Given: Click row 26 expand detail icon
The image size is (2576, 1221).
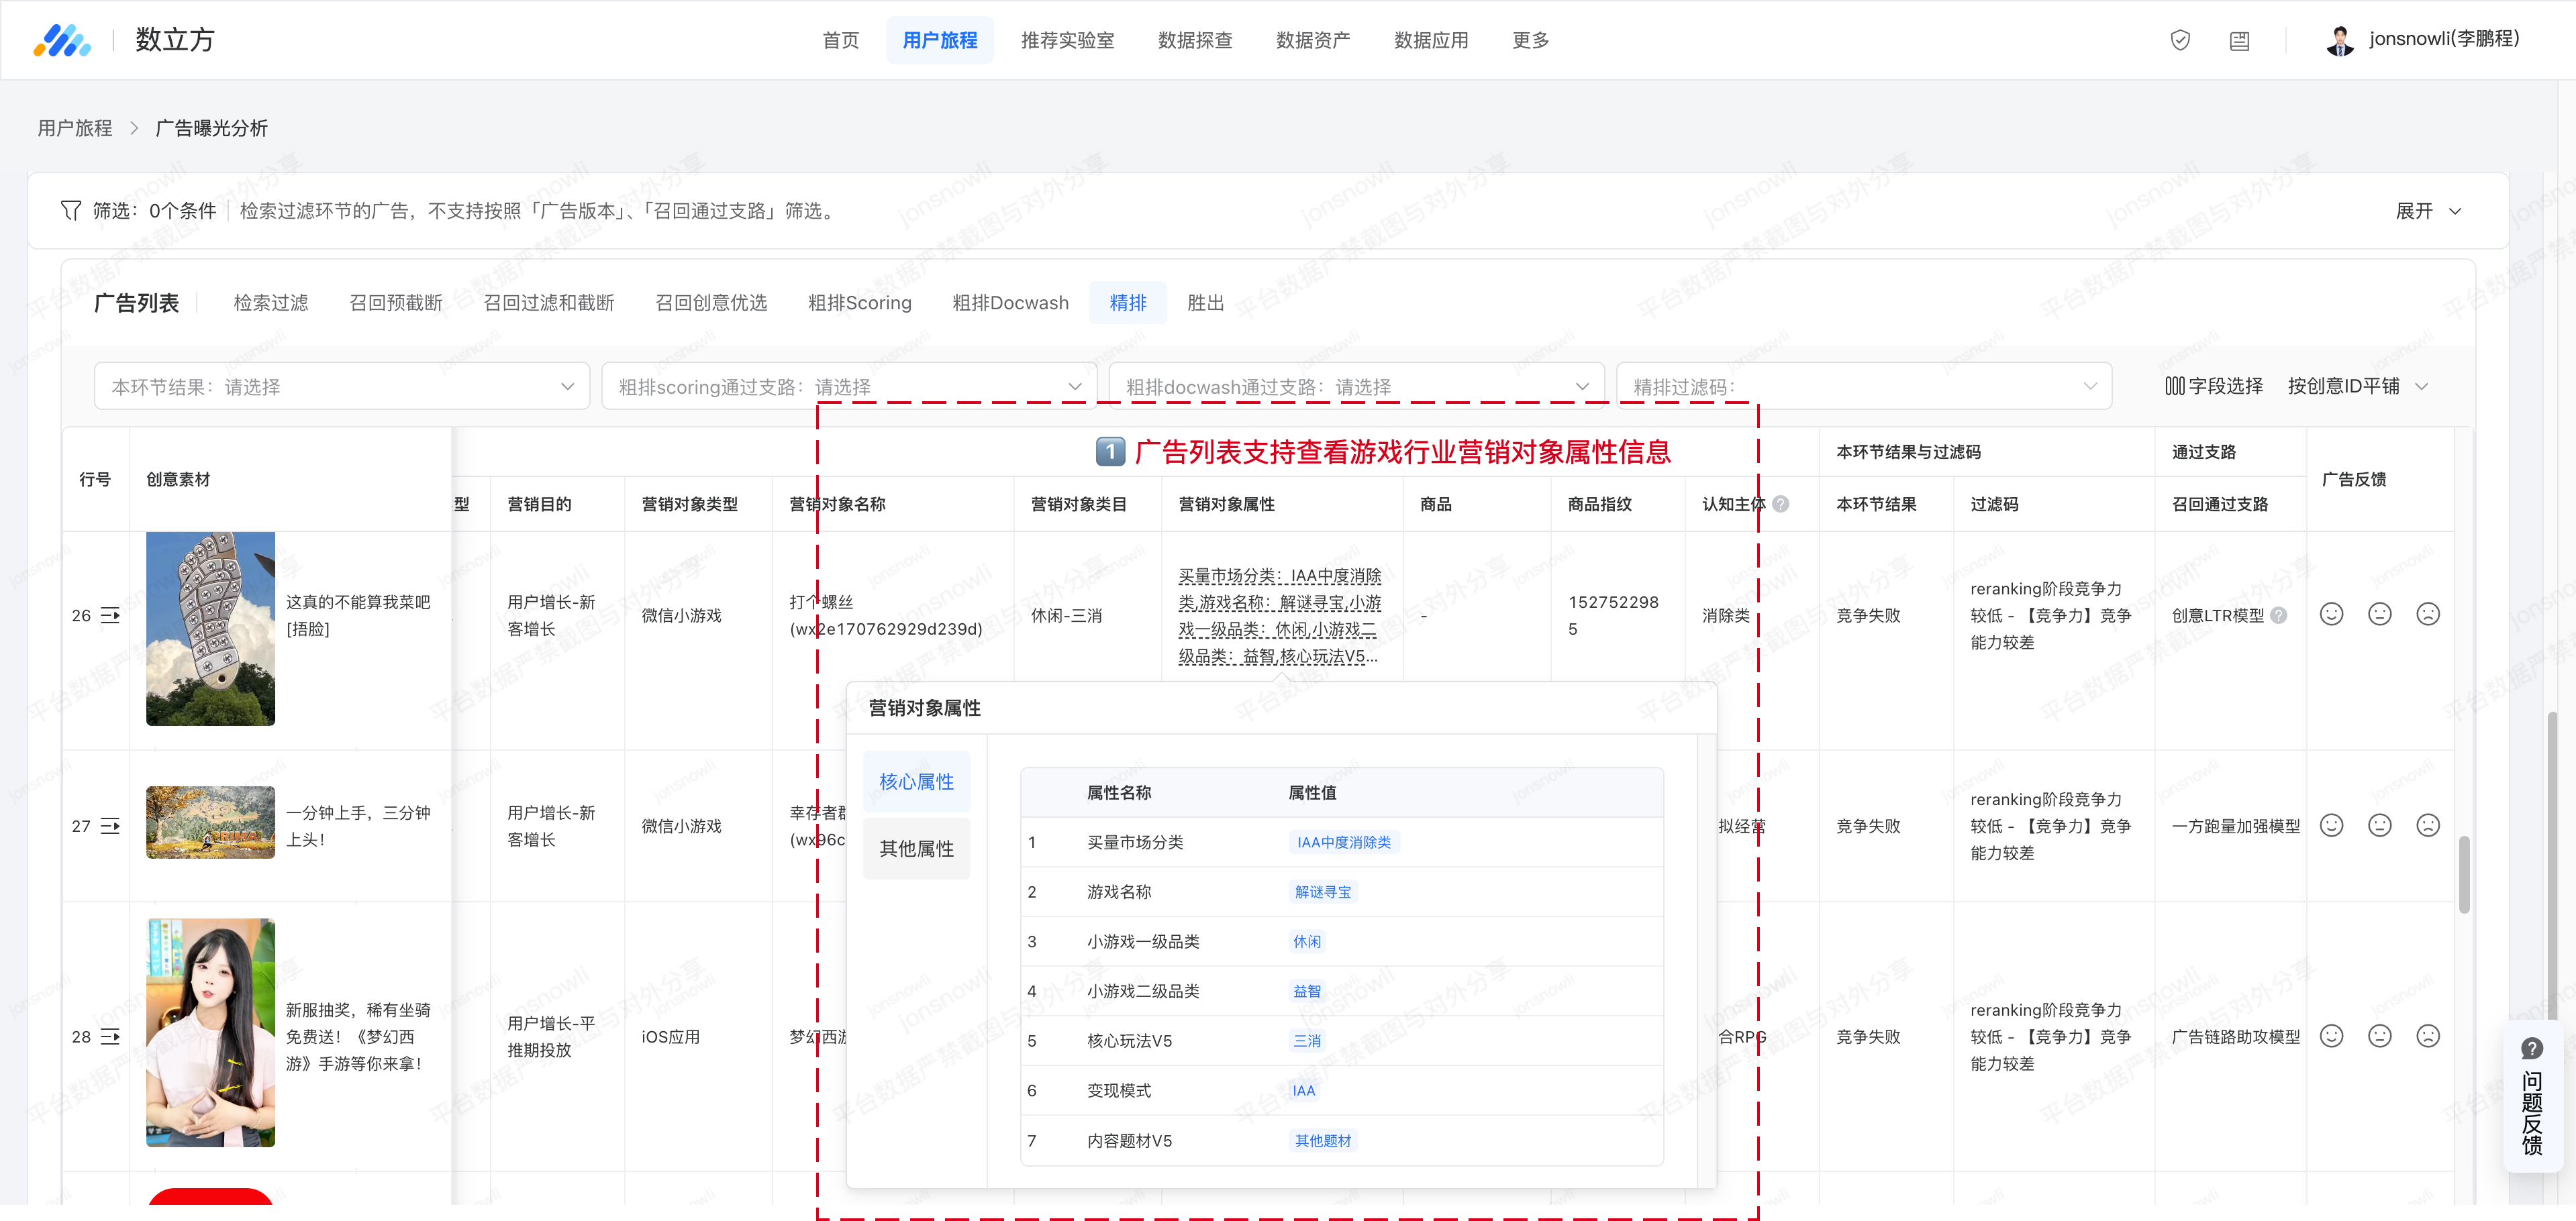Looking at the screenshot, I should pos(110,615).
